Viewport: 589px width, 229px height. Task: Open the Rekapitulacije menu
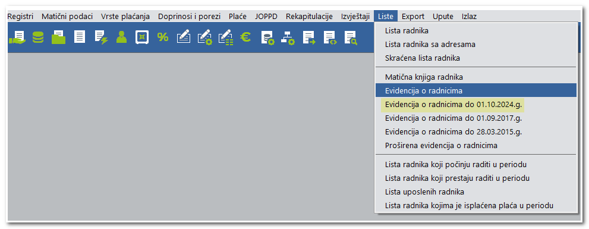pos(309,16)
